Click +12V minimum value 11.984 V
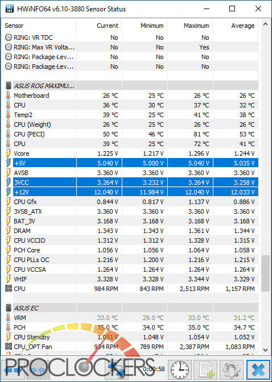 [x=151, y=192]
